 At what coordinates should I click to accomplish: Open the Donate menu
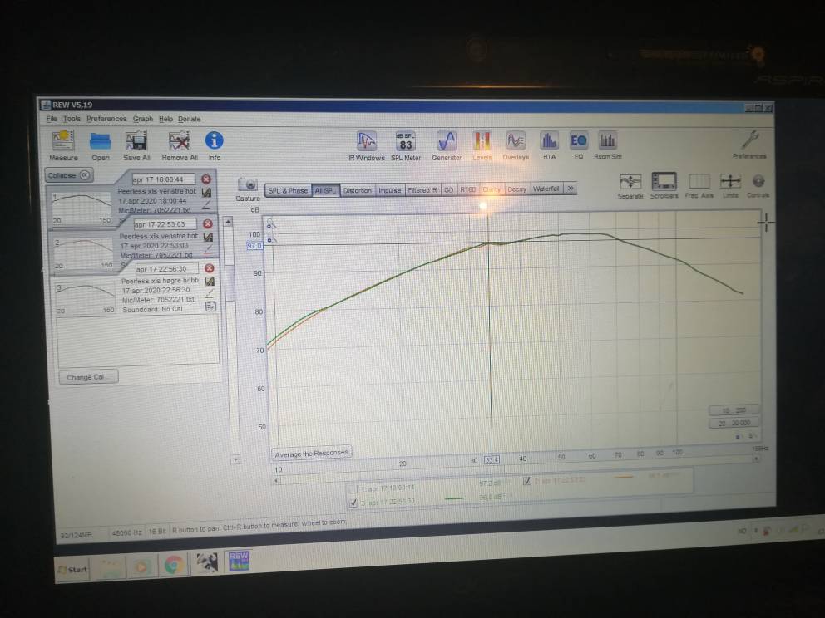(189, 120)
